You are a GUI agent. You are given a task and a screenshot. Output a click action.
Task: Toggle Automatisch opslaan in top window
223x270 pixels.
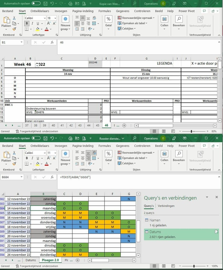[x=36, y=3]
